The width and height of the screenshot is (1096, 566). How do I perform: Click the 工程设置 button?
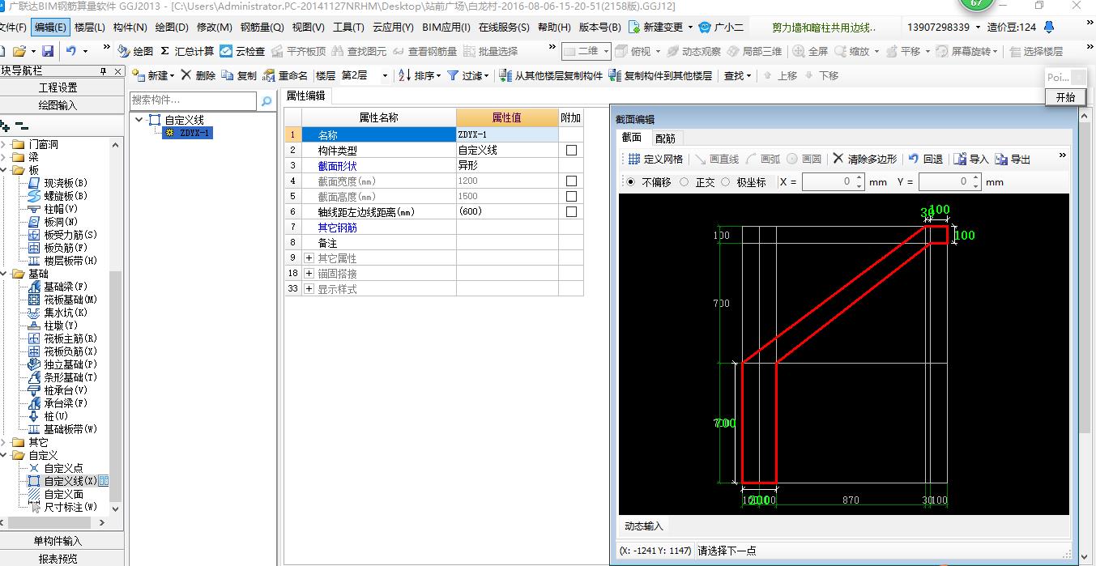pyautogui.click(x=58, y=87)
